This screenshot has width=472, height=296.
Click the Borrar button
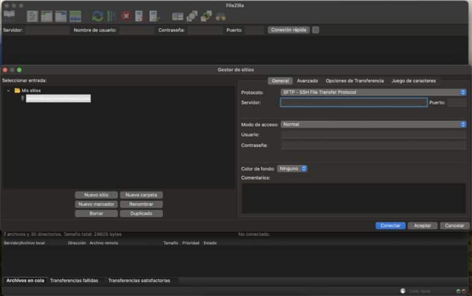96,214
